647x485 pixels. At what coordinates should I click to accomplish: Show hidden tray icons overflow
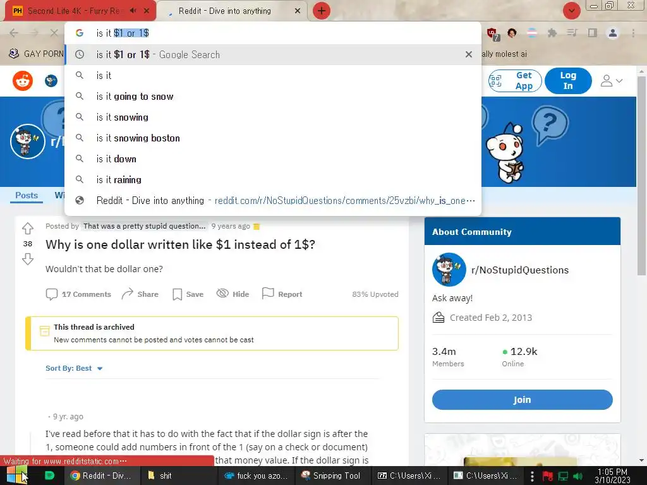(532, 476)
